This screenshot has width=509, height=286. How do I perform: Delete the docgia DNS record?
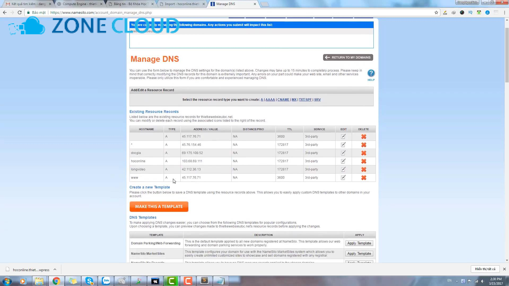tap(364, 153)
